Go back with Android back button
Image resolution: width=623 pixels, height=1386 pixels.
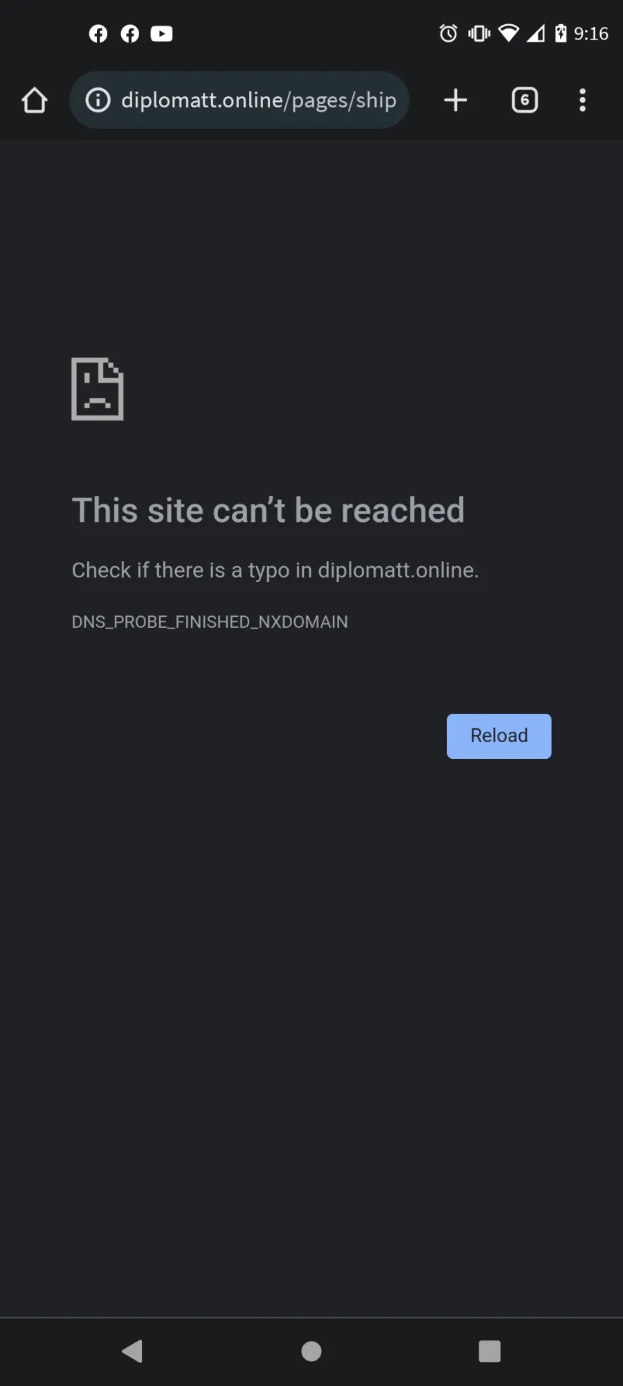(132, 1351)
